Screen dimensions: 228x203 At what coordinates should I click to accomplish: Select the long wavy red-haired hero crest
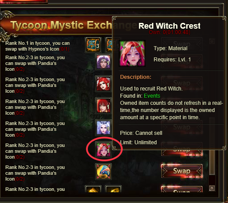point(103,84)
